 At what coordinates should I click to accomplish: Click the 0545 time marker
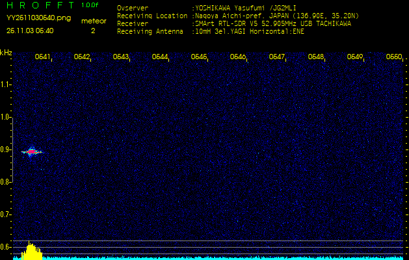point(199,57)
